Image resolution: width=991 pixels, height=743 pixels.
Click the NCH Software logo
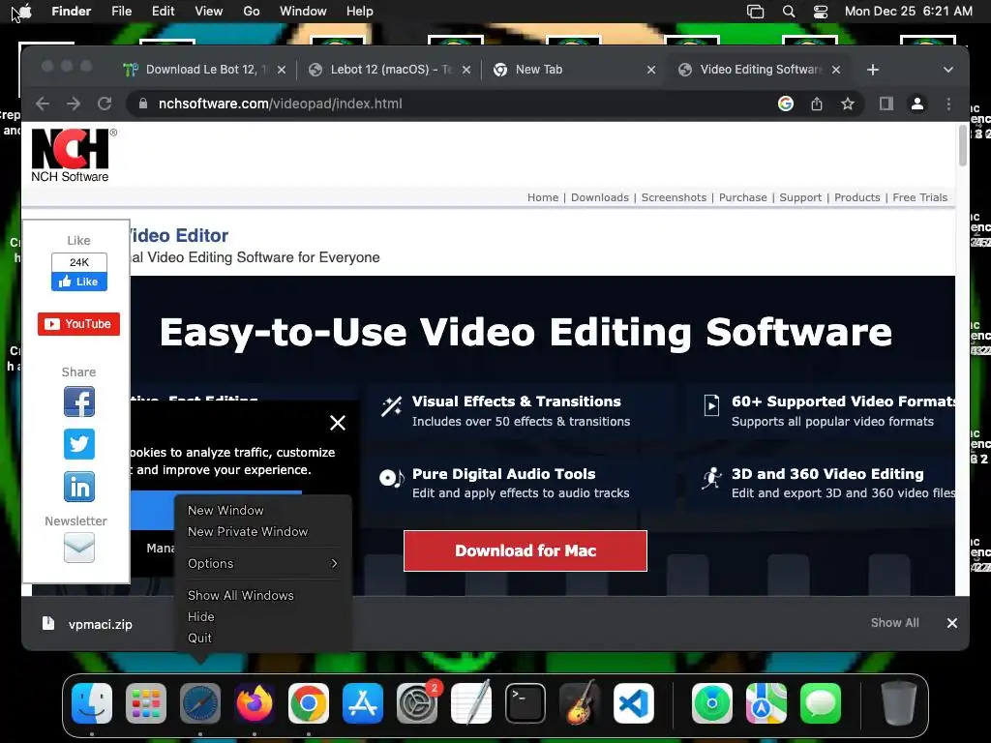click(72, 156)
